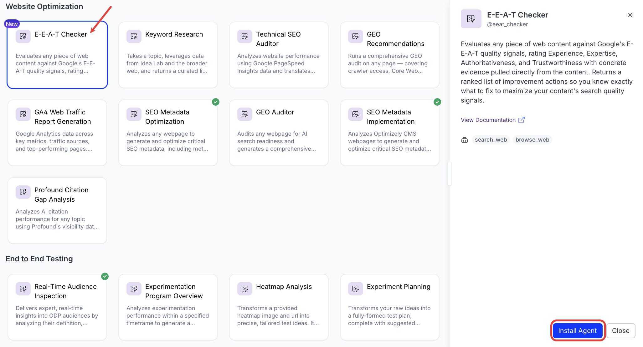Viewport: 643px width, 347px height.
Task: Click green checkmark on SEO Metadata Optimization
Action: point(216,102)
